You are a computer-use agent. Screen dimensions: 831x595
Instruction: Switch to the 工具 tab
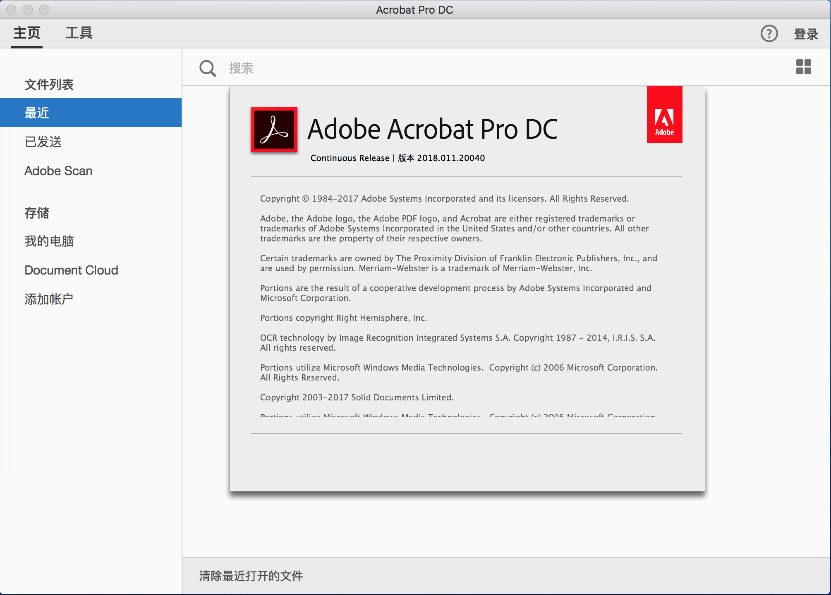point(79,33)
